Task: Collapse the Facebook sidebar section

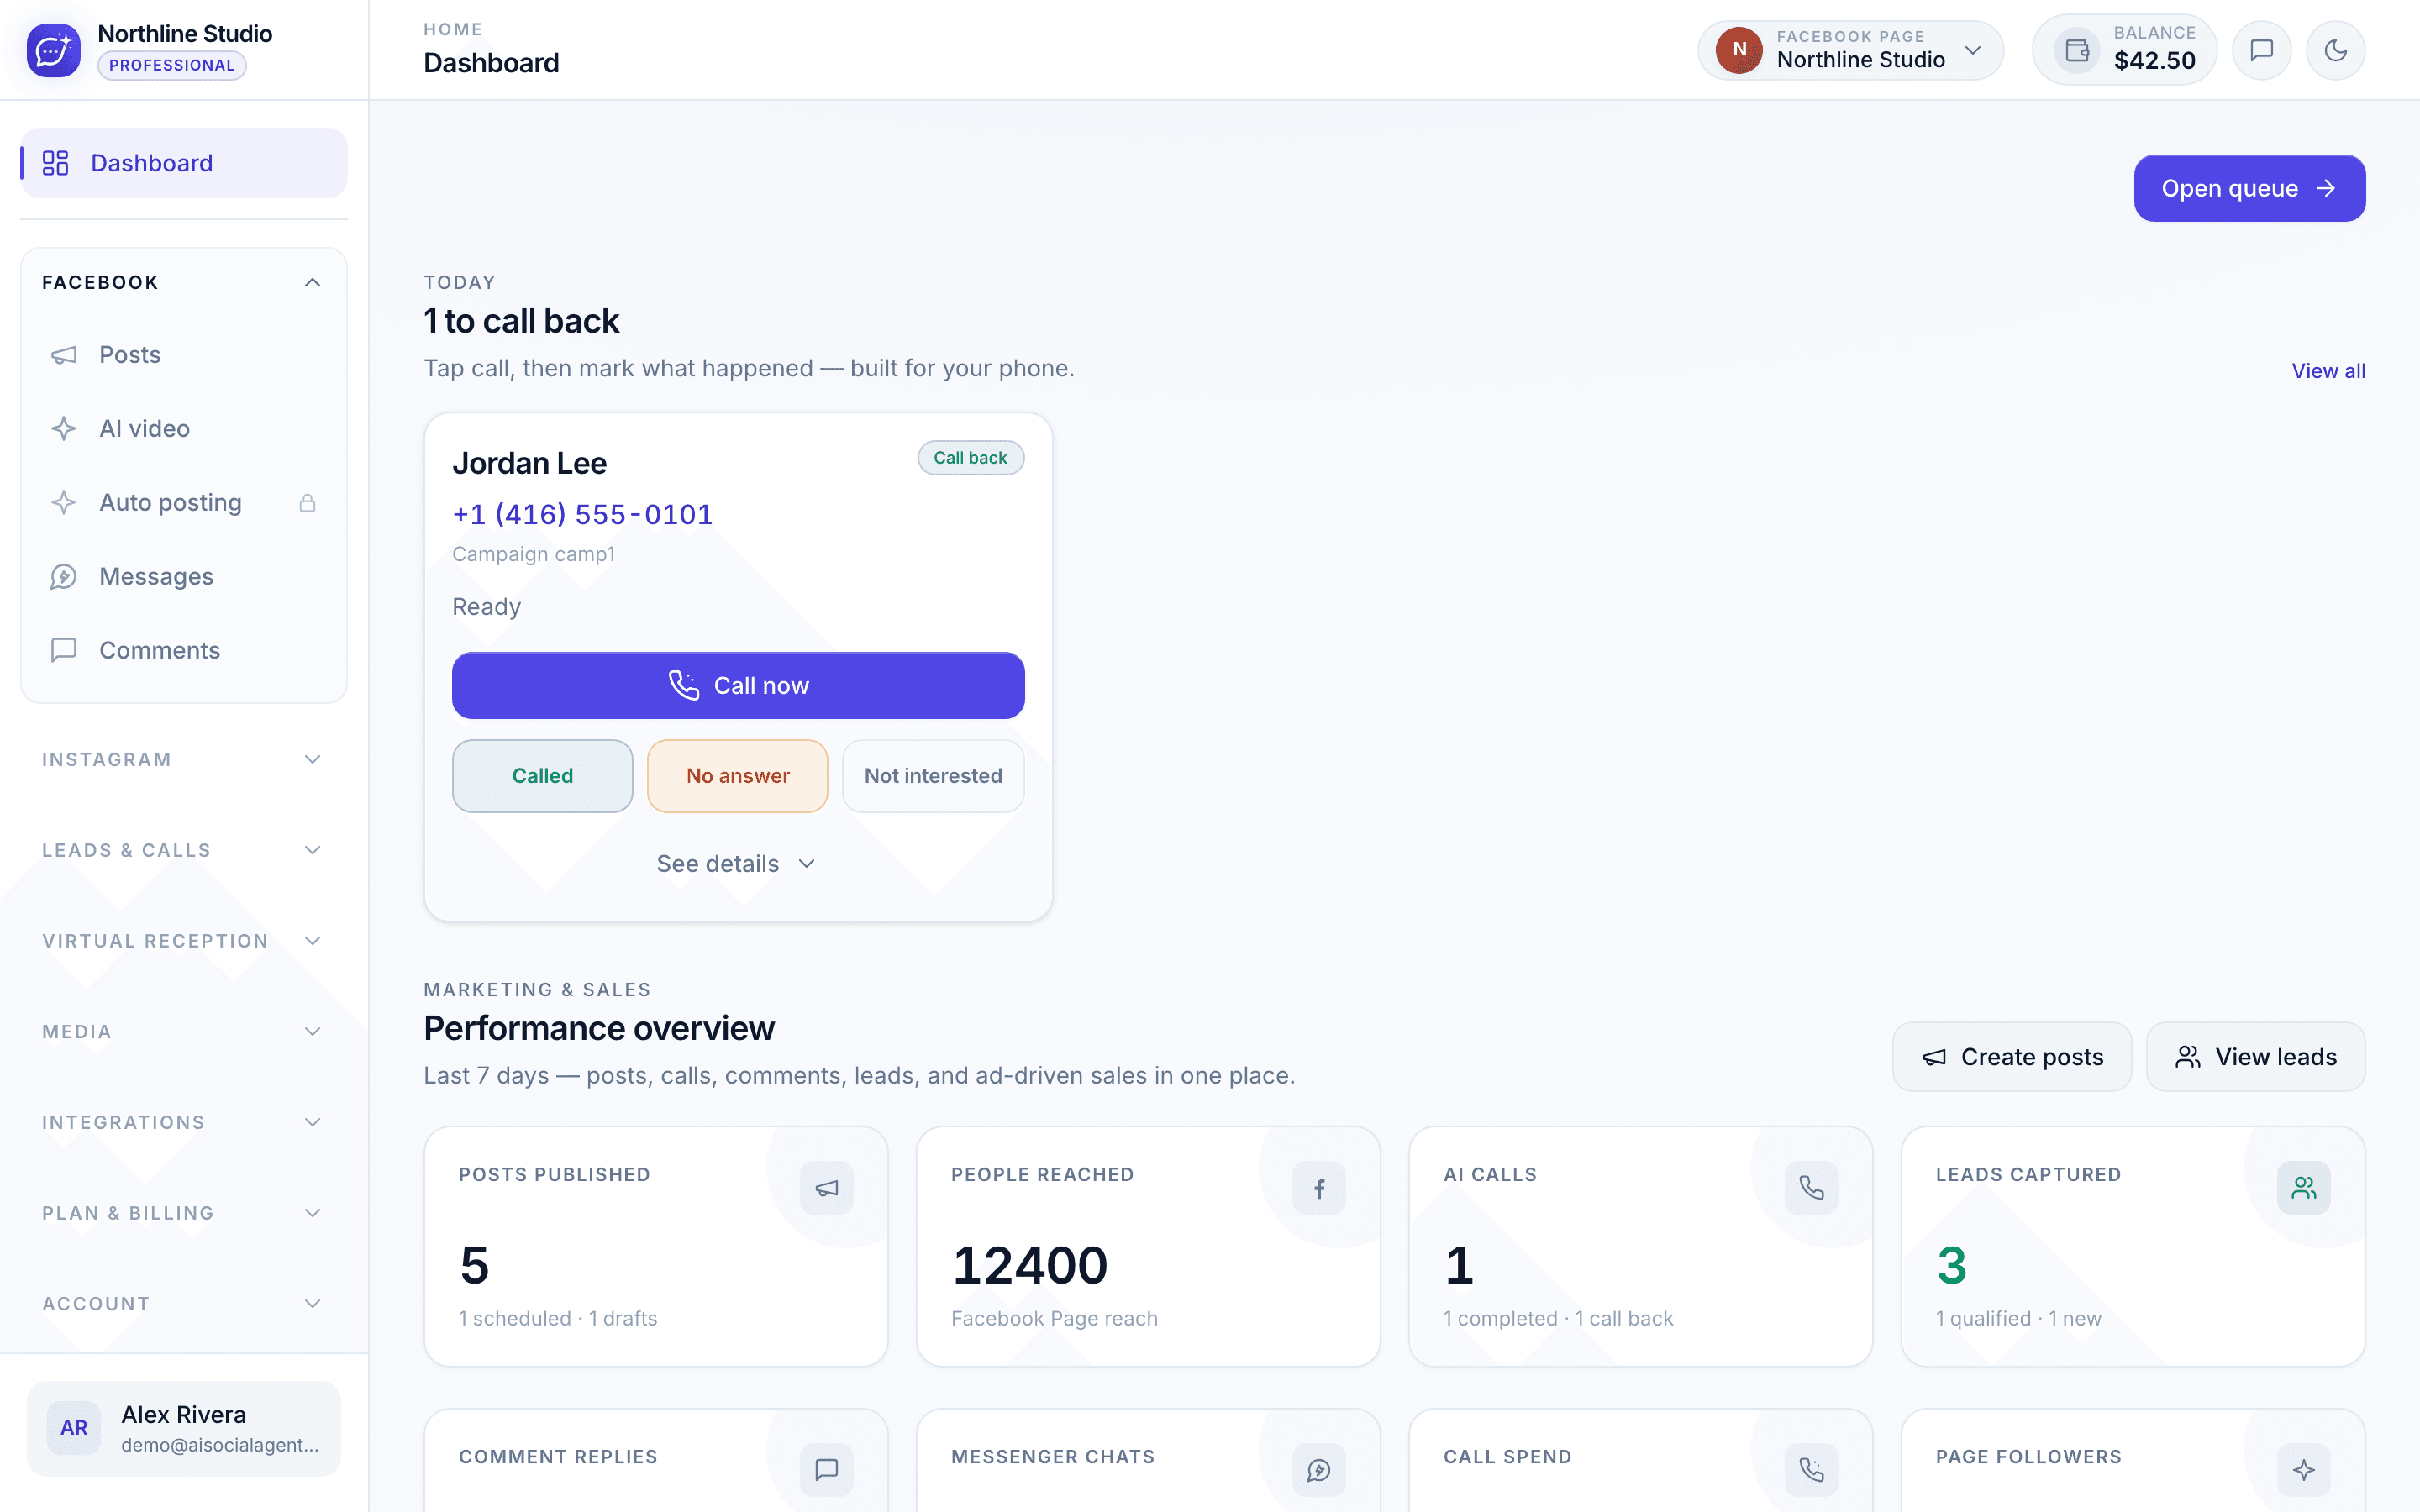Action: click(184, 283)
